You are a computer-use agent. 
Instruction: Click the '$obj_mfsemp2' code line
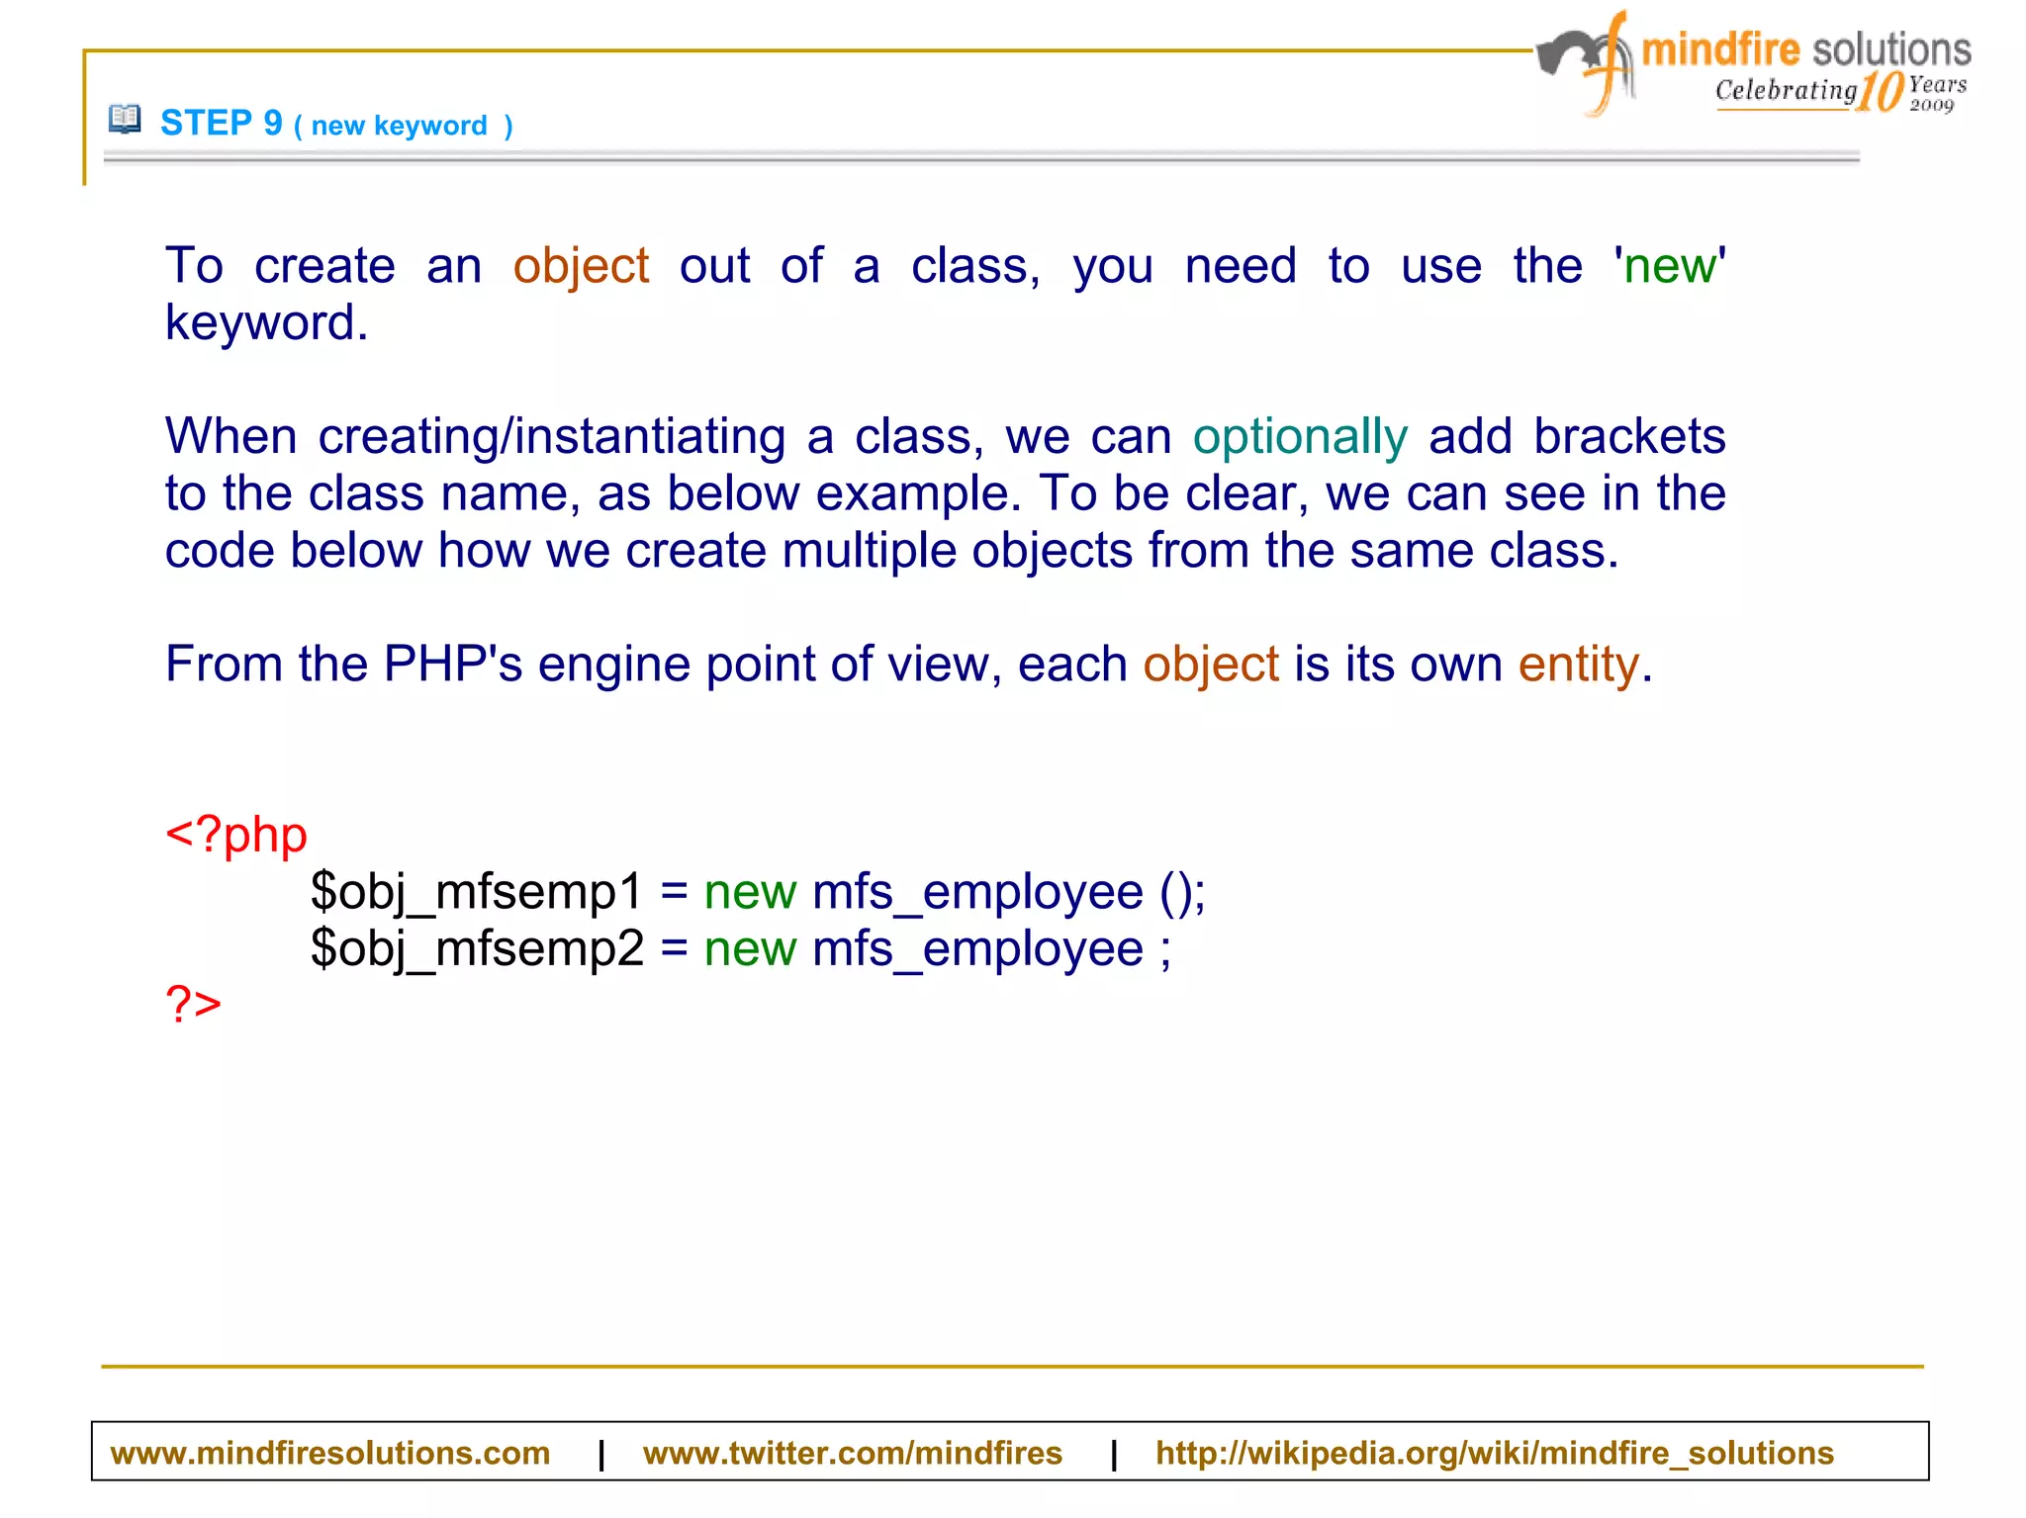click(x=741, y=949)
